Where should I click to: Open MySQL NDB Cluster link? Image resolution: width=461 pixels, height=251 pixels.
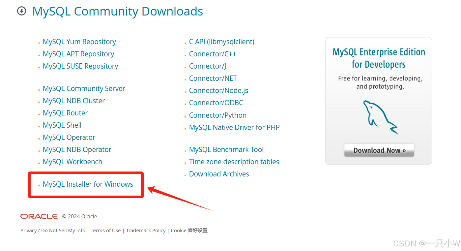[x=74, y=101]
